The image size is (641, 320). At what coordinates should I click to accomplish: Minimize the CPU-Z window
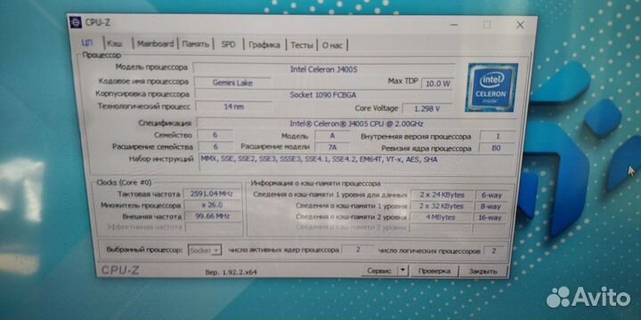(x=454, y=25)
